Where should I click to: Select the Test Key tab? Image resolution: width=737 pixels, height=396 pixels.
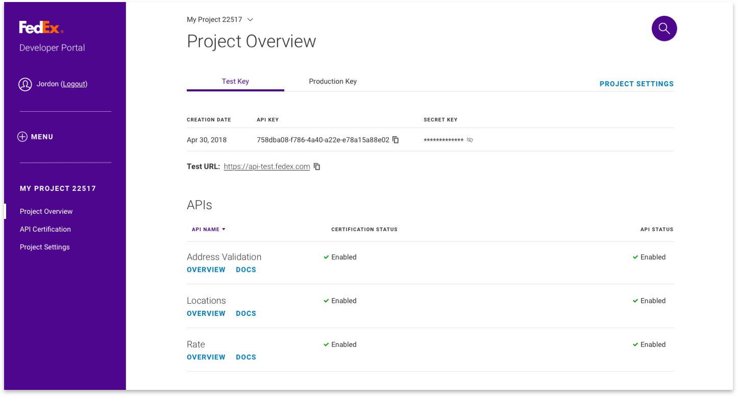[235, 82]
